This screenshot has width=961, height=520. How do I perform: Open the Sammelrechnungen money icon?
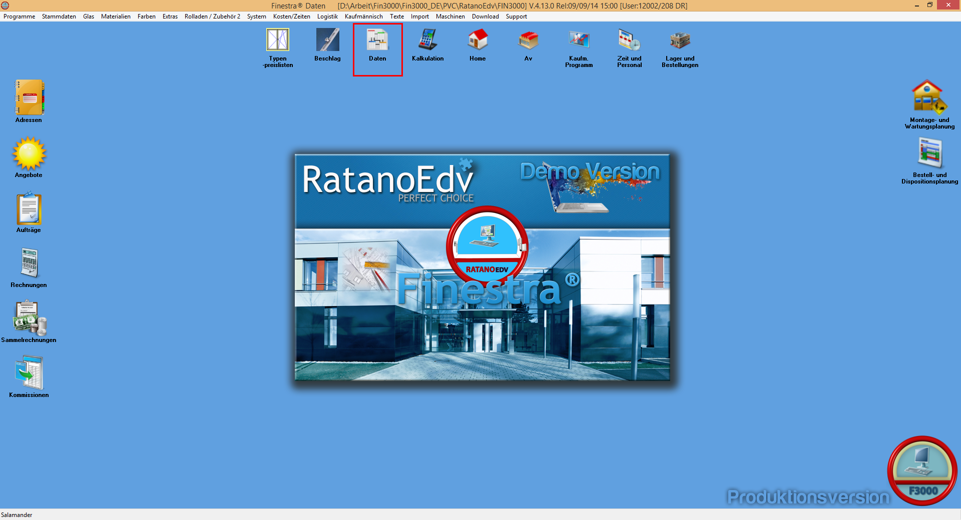pyautogui.click(x=29, y=318)
